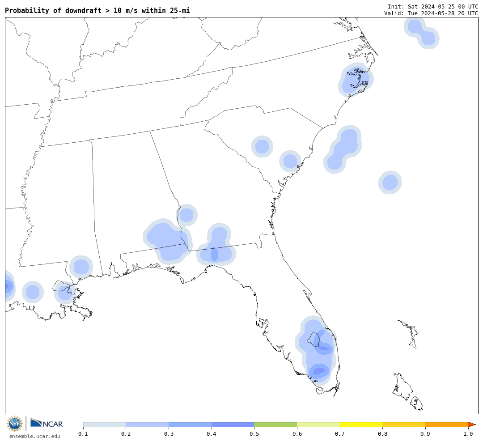Select the 0.2–0.3 light blue colorbar segment
Image resolution: width=483 pixels, height=442 pixels.
coord(147,425)
